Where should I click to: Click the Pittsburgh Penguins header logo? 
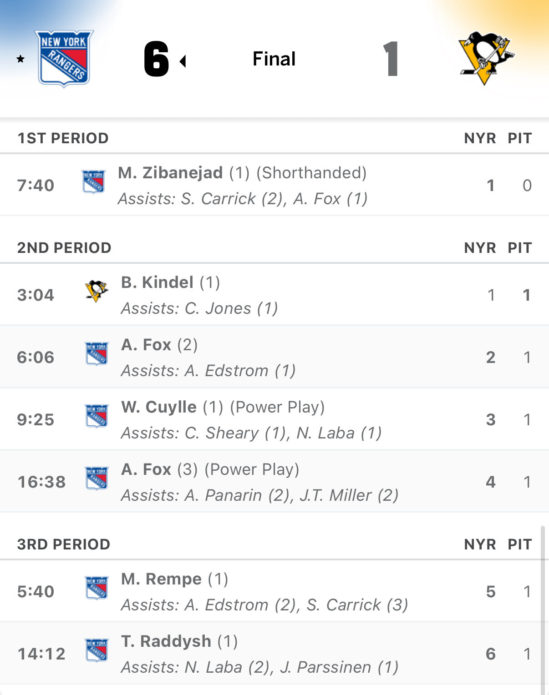pyautogui.click(x=485, y=58)
